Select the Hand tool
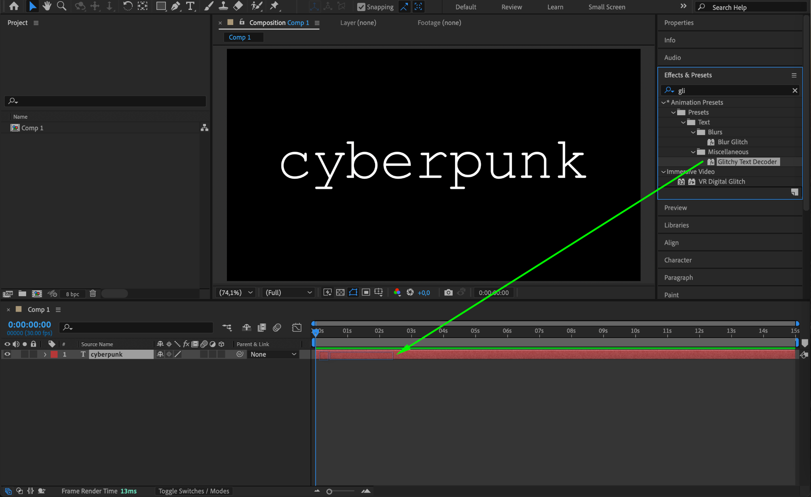The height and width of the screenshot is (497, 811). coord(47,6)
